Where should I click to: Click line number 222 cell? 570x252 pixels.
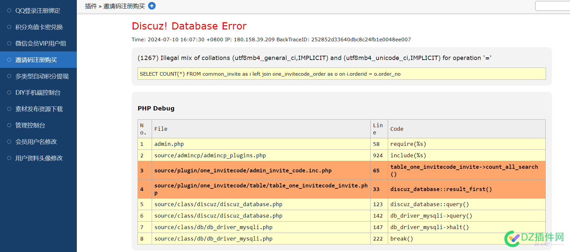pos(379,239)
